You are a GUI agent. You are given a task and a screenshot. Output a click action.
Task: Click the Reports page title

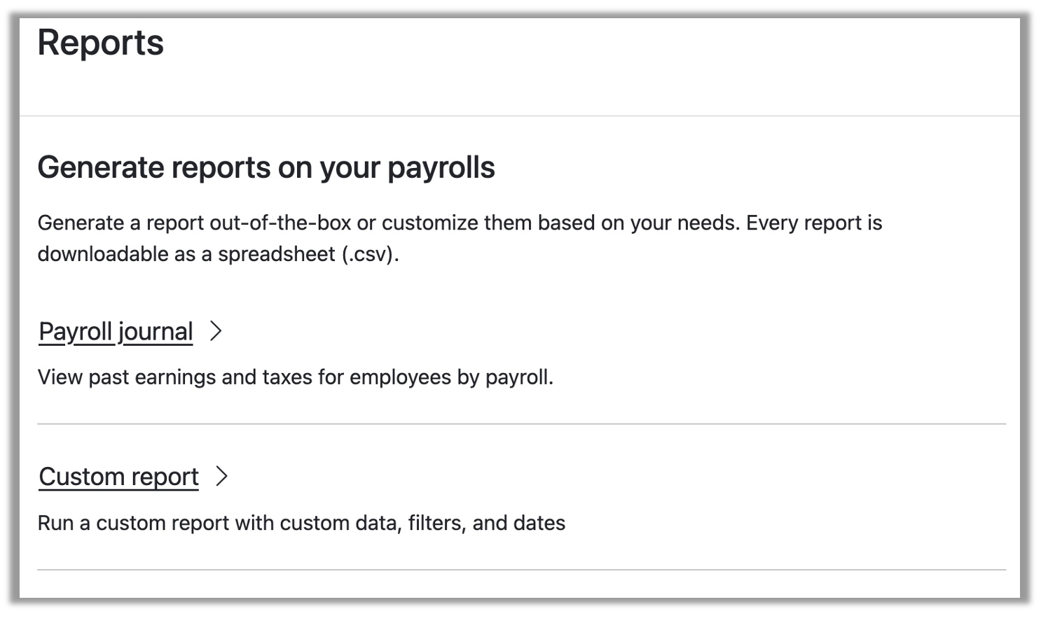tap(100, 43)
